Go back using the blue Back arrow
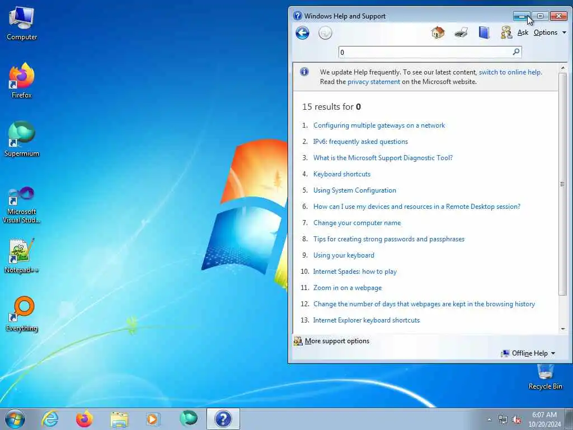This screenshot has width=573, height=430. coord(302,33)
